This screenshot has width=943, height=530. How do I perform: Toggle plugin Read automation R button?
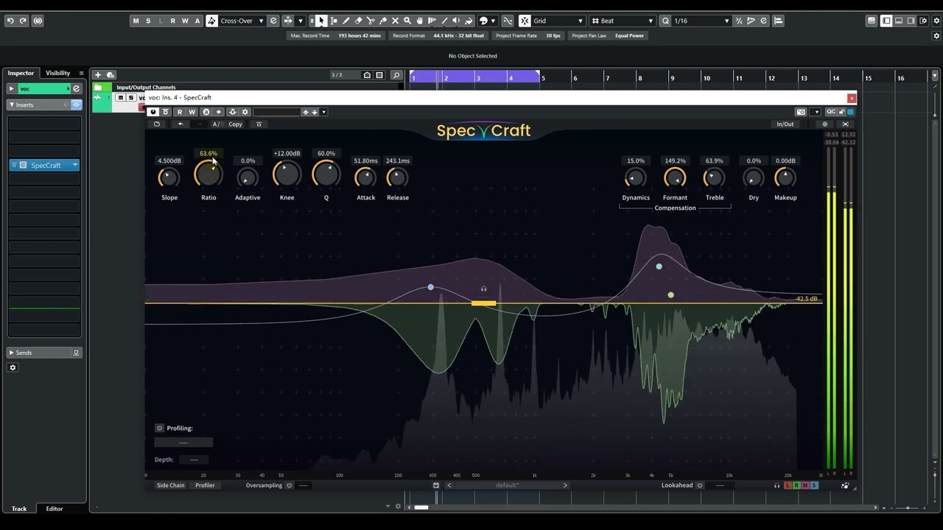(179, 112)
